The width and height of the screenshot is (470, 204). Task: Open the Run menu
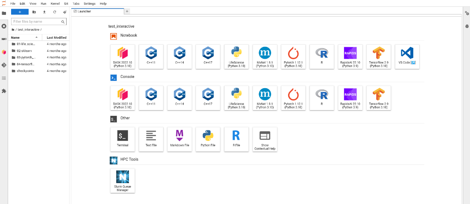click(44, 3)
